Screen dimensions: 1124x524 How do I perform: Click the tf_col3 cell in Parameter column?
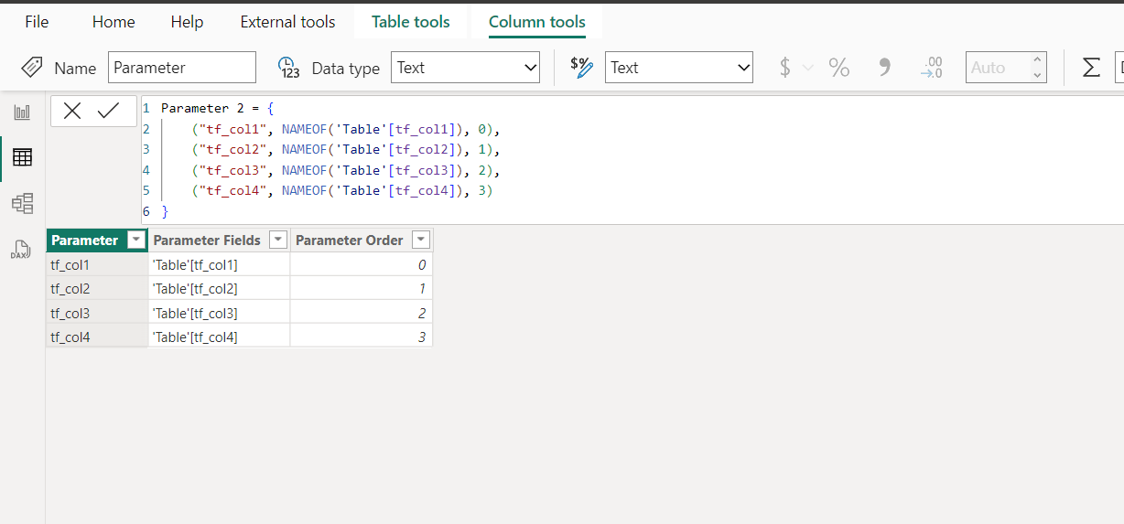[97, 313]
